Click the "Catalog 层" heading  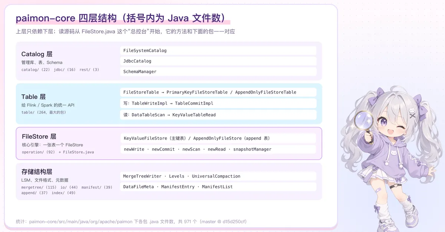(37, 54)
